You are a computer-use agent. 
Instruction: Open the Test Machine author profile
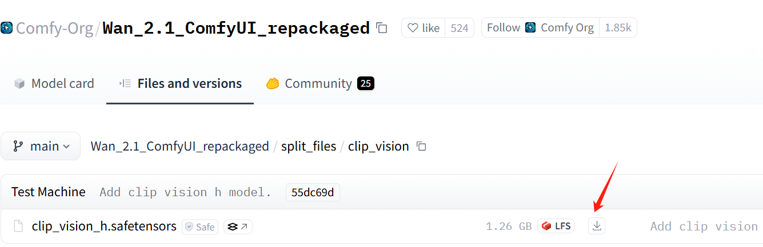[x=49, y=192]
